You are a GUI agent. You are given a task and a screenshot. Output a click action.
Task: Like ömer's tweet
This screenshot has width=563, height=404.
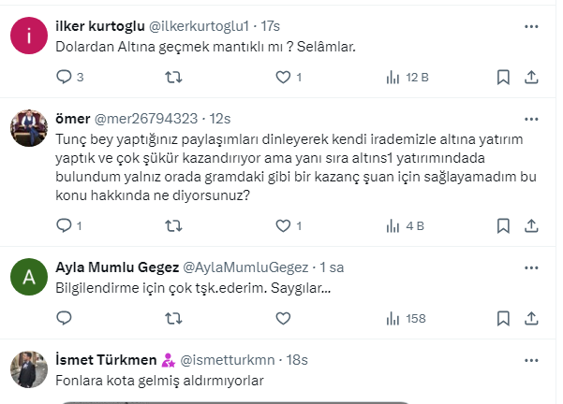pyautogui.click(x=283, y=225)
